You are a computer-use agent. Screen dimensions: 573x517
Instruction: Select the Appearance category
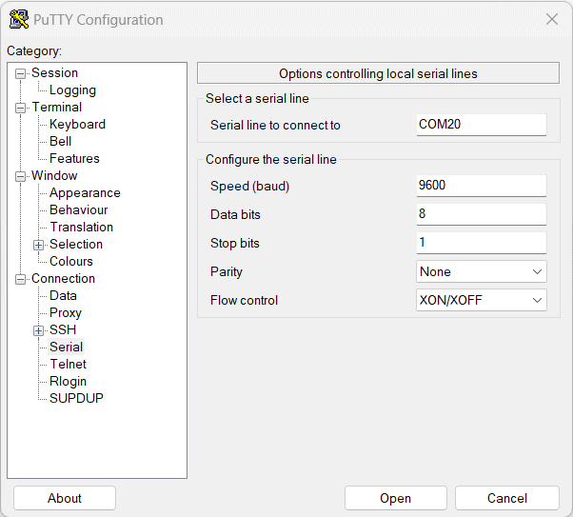[x=85, y=193]
